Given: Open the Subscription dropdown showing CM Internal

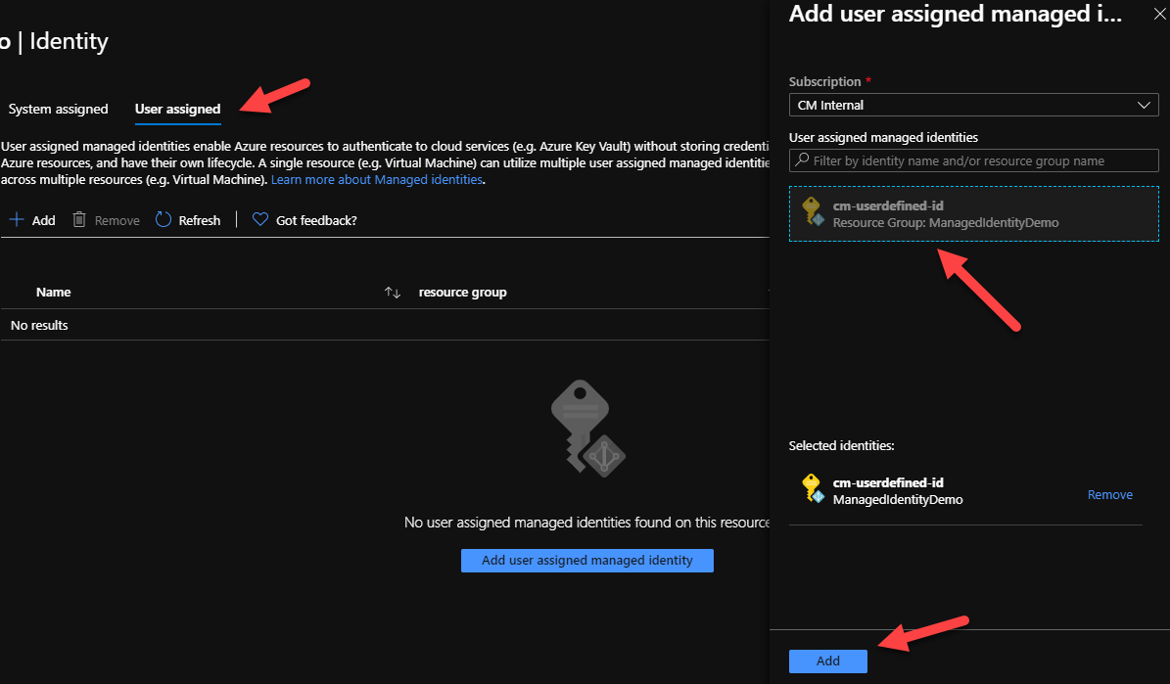Looking at the screenshot, I should click(x=974, y=105).
